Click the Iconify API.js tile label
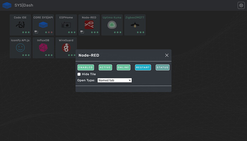This screenshot has height=141, width=247. [x=20, y=41]
